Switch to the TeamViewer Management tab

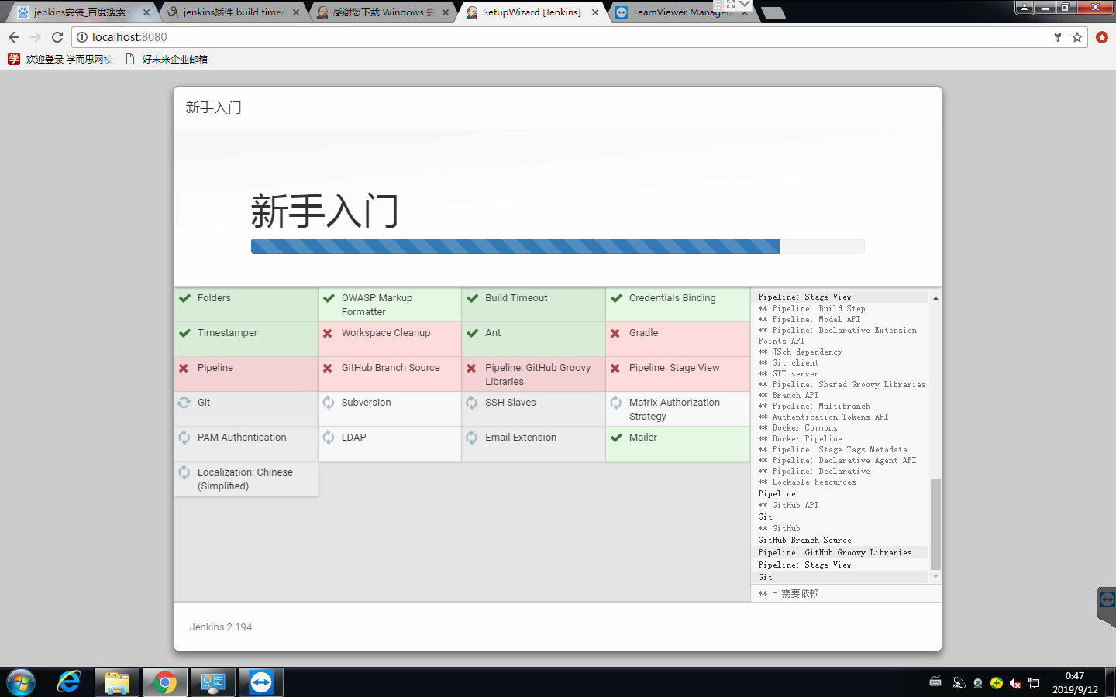[680, 12]
